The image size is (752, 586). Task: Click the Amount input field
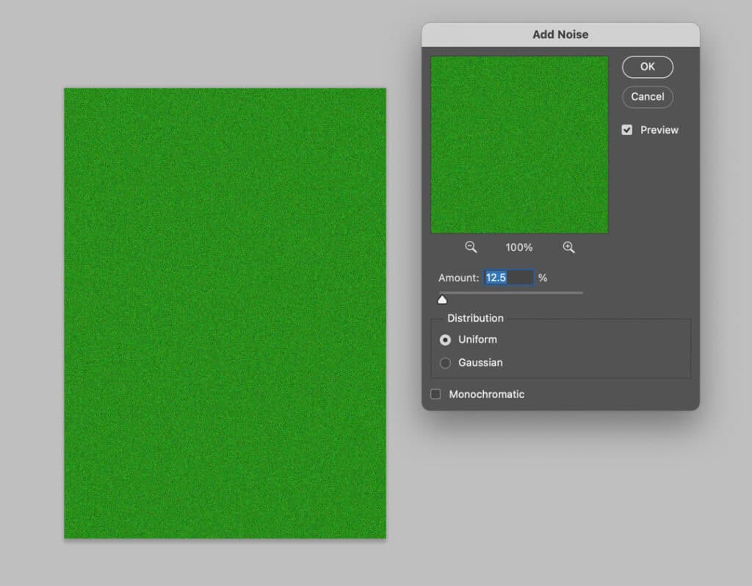point(508,278)
